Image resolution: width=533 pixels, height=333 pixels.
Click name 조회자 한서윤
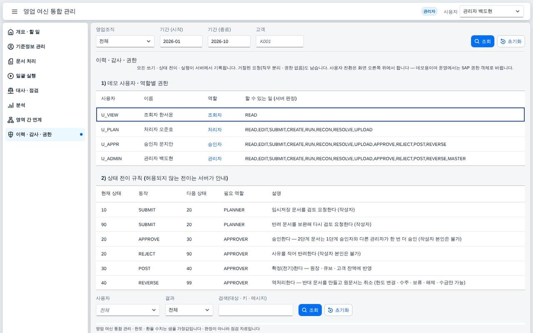pyautogui.click(x=158, y=115)
